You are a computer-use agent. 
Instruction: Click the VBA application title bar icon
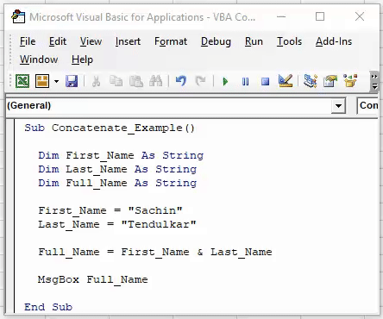[18, 17]
